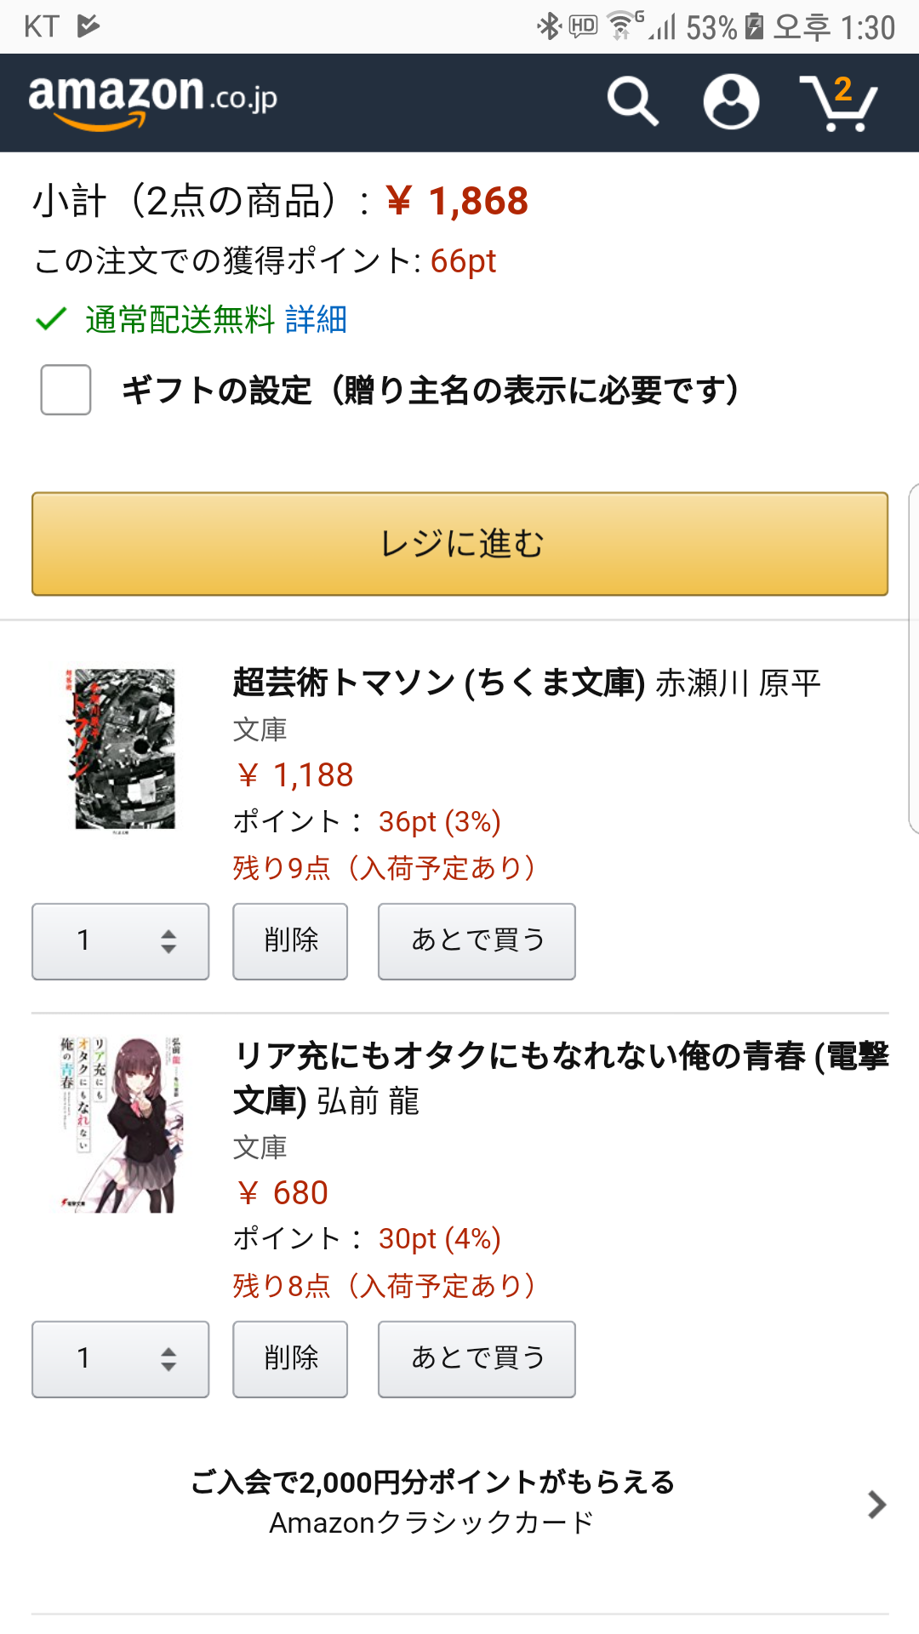919x1634 pixels.
Task: Open the shopping cart icon
Action: click(x=838, y=103)
